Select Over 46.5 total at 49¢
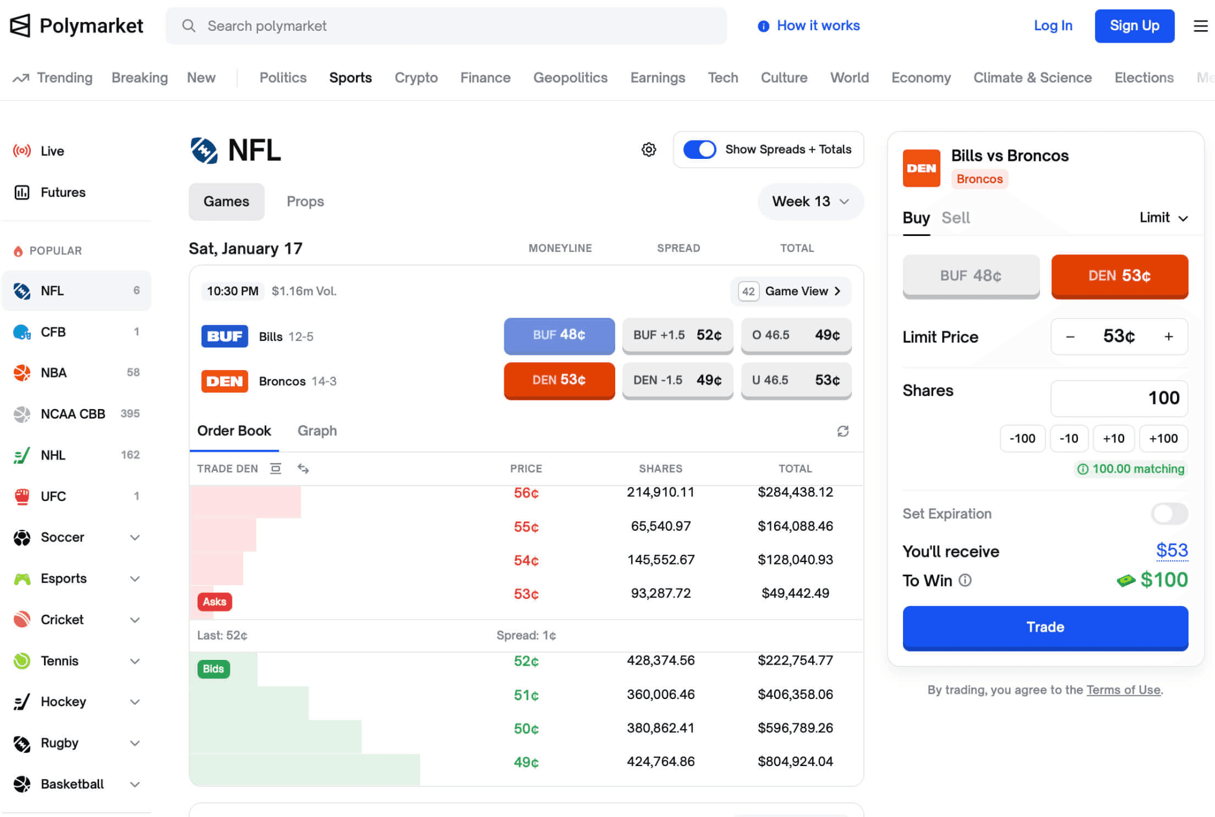Screen dimensions: 1215x817 [x=796, y=336]
